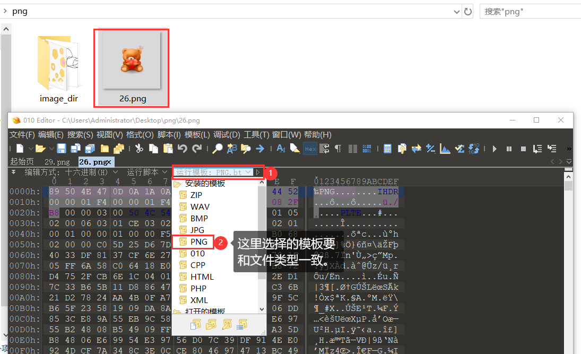Create a new file from the toolbar

pyautogui.click(x=20, y=149)
